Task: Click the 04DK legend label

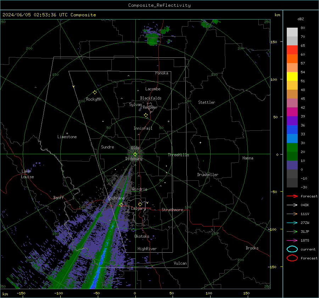Action: [x=305, y=205]
